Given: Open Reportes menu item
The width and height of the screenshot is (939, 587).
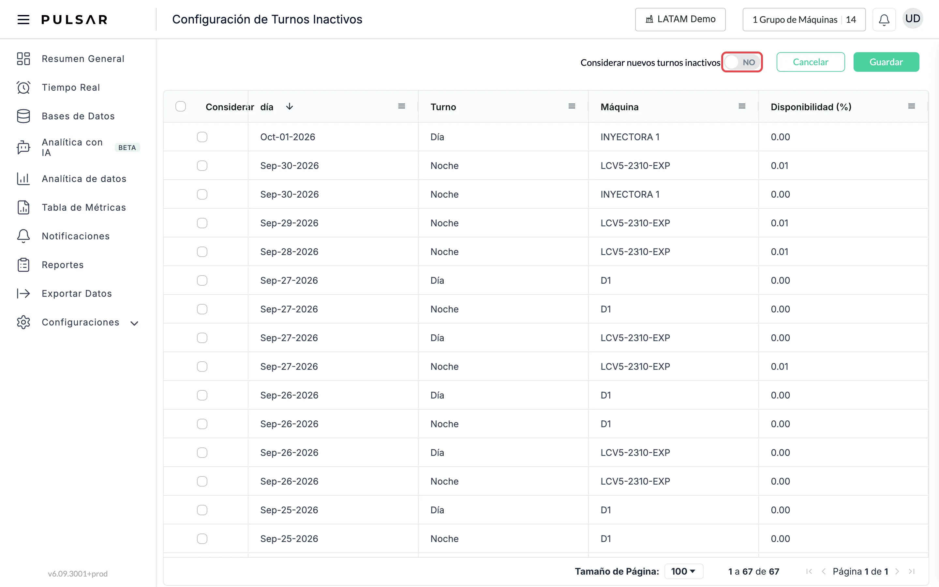Looking at the screenshot, I should tap(63, 265).
